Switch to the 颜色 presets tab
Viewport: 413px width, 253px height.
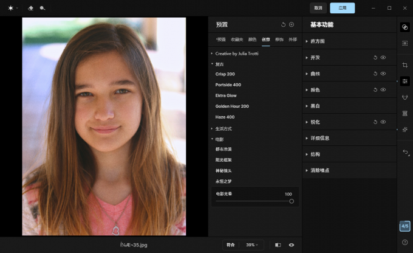[x=252, y=40]
